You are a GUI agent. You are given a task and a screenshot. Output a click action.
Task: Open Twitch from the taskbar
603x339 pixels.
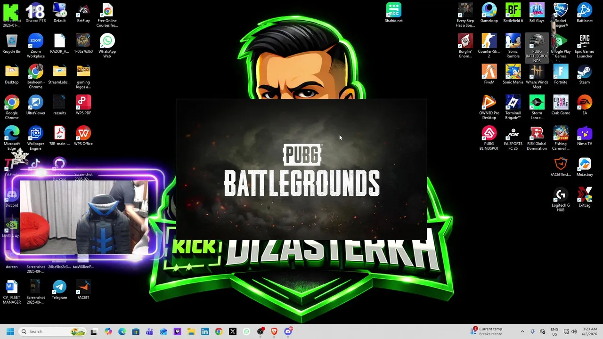click(x=177, y=331)
